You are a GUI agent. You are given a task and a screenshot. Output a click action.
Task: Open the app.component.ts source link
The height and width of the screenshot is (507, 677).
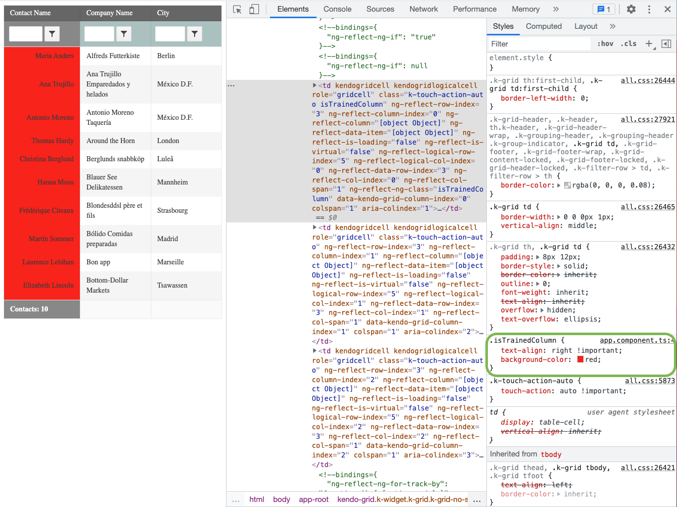coord(636,341)
